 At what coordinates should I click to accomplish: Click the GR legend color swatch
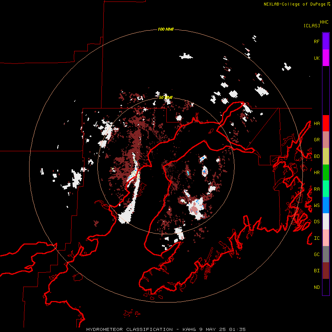(x=326, y=140)
